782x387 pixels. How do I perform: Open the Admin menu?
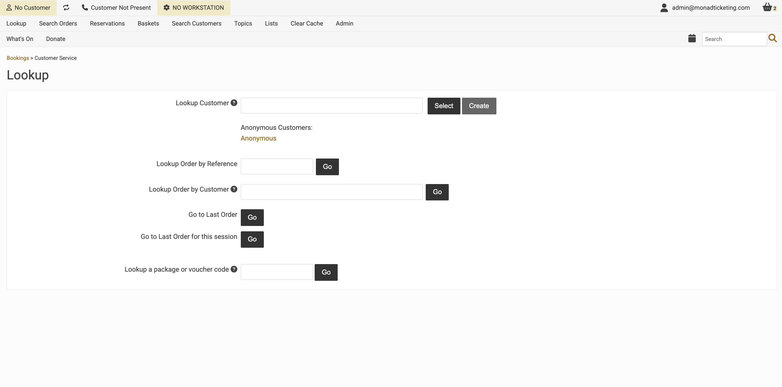tap(344, 23)
